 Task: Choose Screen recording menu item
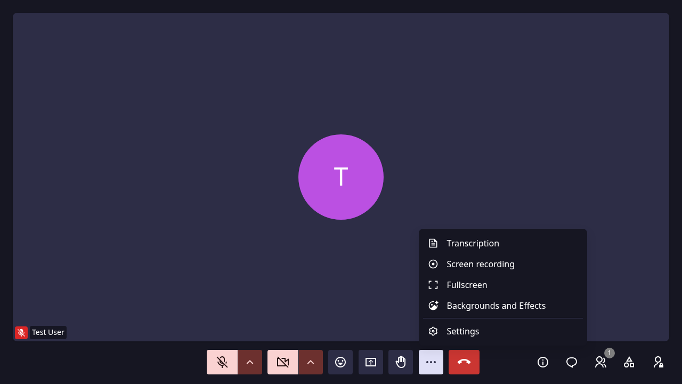(503, 264)
